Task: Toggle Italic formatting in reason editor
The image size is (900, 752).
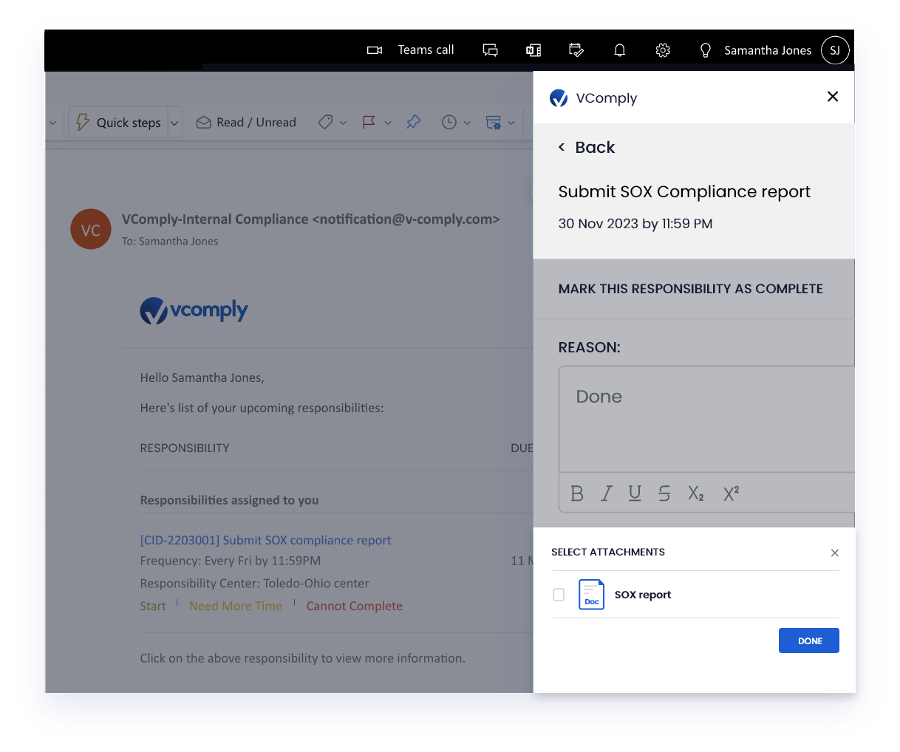Action: click(607, 493)
